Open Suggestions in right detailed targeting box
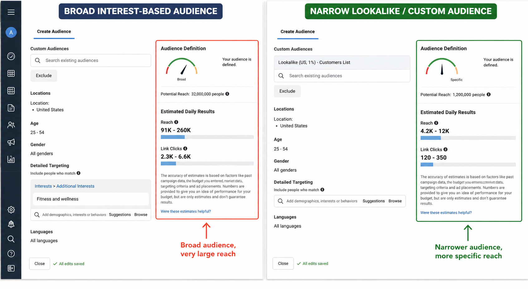Image resolution: width=528 pixels, height=289 pixels. tap(374, 201)
